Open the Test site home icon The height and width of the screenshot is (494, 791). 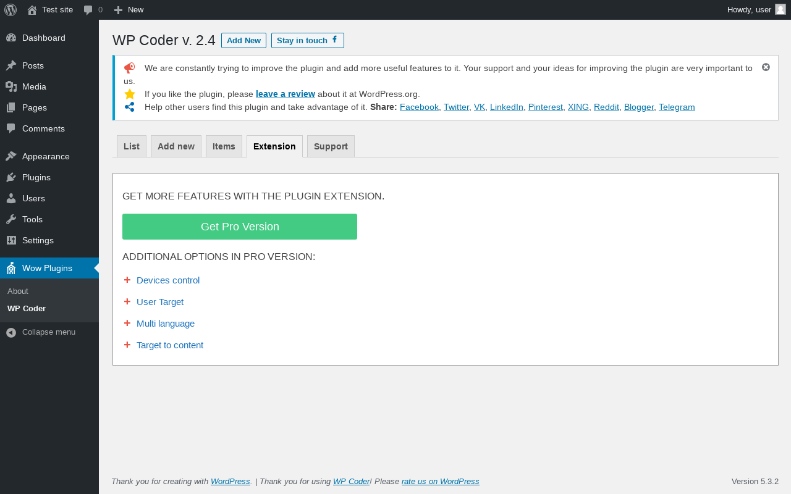[32, 10]
